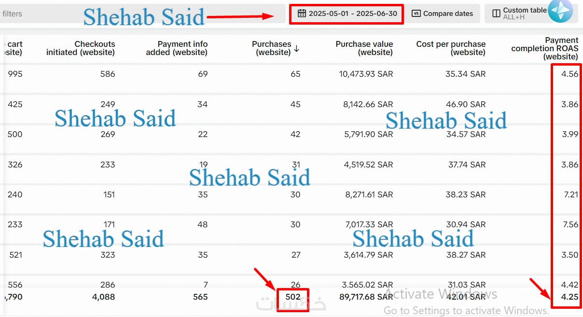Screen dimensions: 583x317
Task: Click the Compare dates VS icon
Action: pos(416,14)
